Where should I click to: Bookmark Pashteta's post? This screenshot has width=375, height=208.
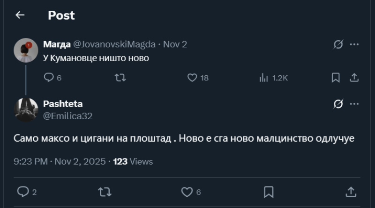(x=269, y=192)
